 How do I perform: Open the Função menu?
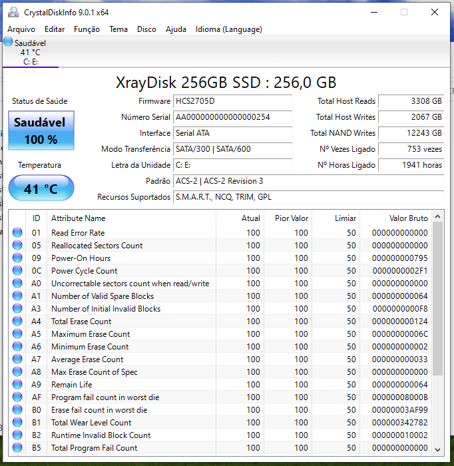87,29
